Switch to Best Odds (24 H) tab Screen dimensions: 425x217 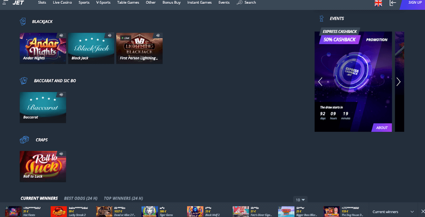[81, 198]
